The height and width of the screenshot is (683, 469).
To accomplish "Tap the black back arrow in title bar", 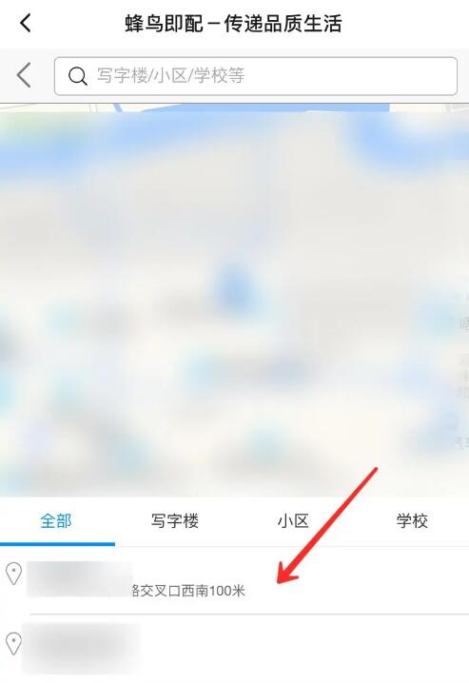I will [x=26, y=23].
